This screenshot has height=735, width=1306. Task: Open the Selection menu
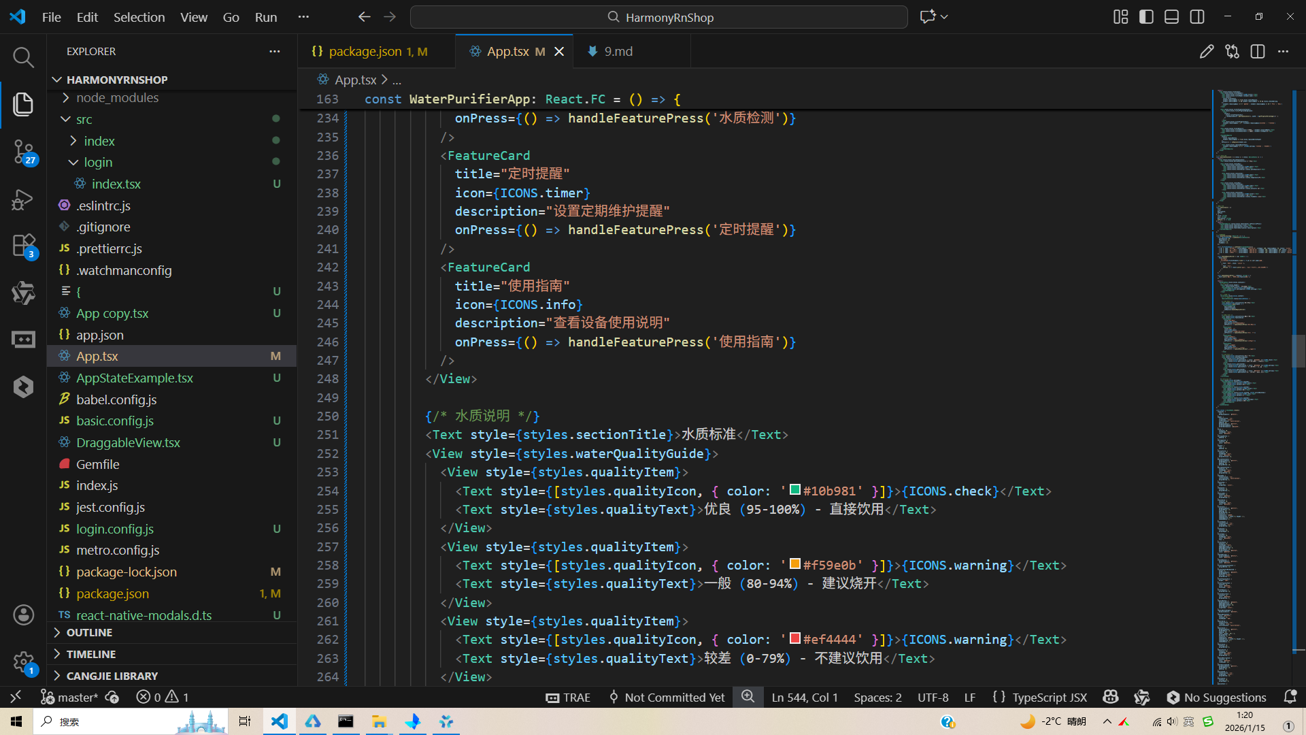click(x=139, y=17)
